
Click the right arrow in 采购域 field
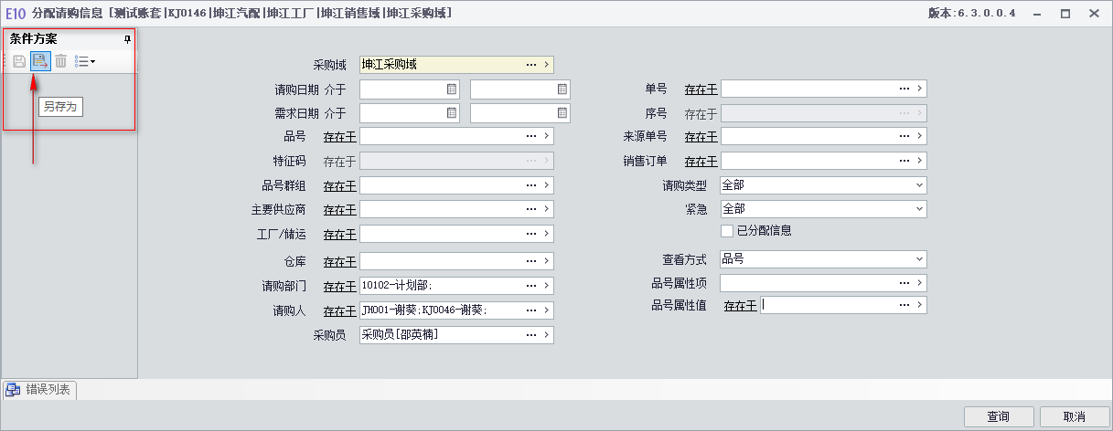[x=547, y=65]
